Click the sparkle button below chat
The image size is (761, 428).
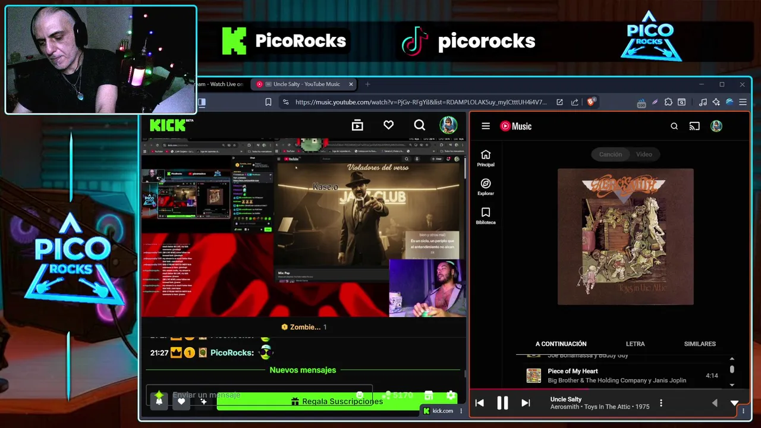coord(203,401)
